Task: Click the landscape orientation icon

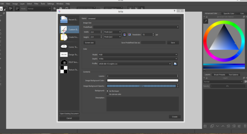Action: click(x=129, y=34)
